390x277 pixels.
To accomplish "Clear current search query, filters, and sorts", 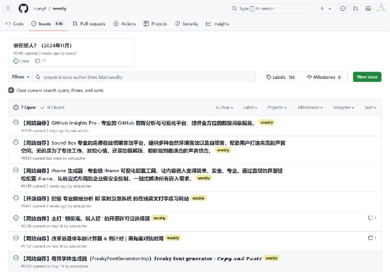I will (56, 91).
